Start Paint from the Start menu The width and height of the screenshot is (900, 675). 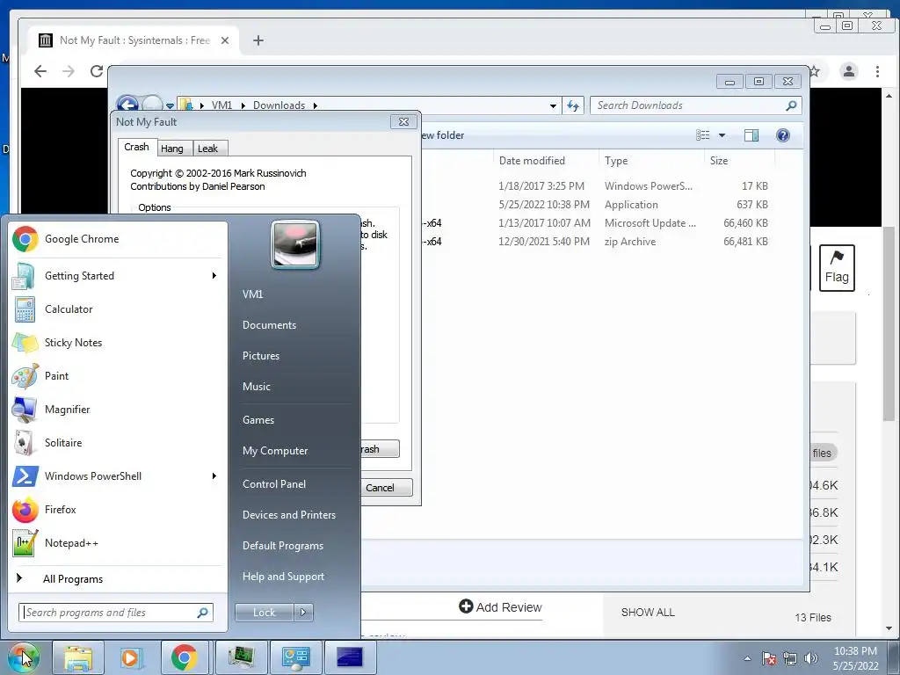(117, 376)
